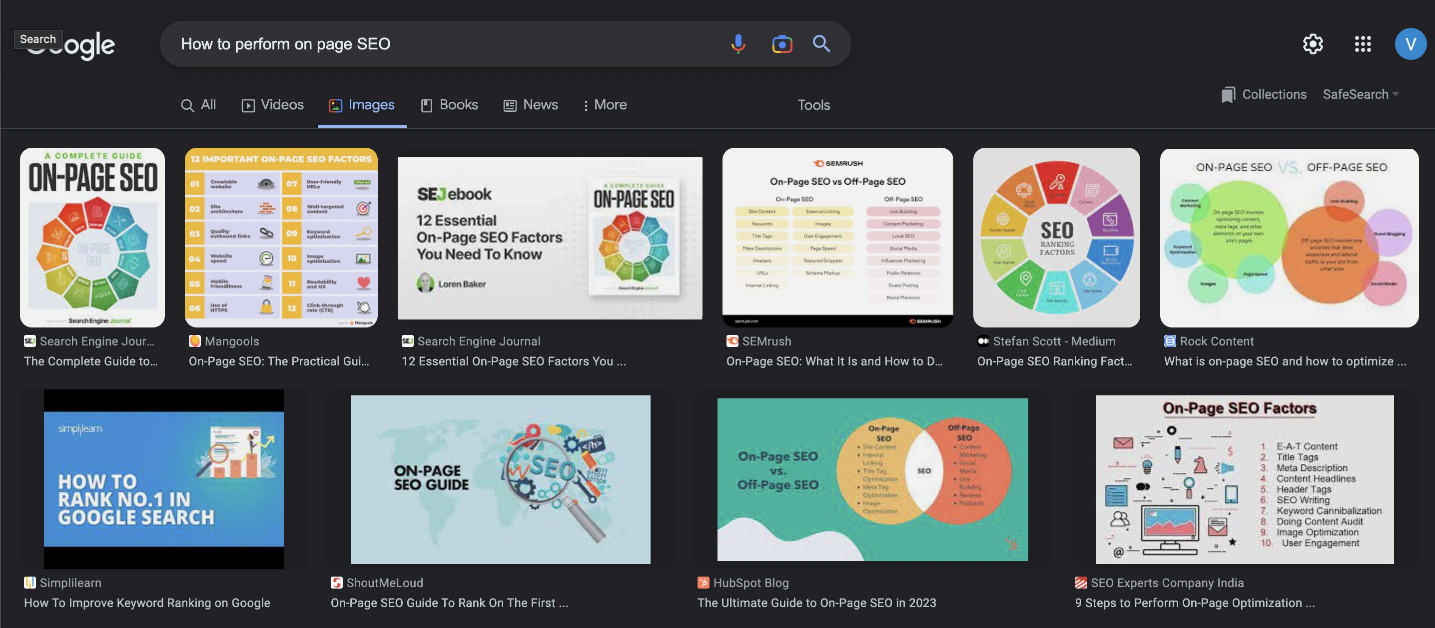This screenshot has height=628, width=1435.
Task: Open 'How To Improve Keyword Ranking on Google'
Action: (x=147, y=603)
